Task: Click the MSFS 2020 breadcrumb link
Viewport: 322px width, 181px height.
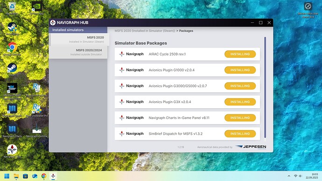Action: point(145,31)
